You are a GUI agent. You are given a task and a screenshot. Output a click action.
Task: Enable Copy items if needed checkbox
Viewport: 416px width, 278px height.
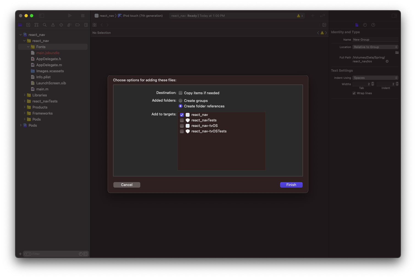[x=180, y=93]
